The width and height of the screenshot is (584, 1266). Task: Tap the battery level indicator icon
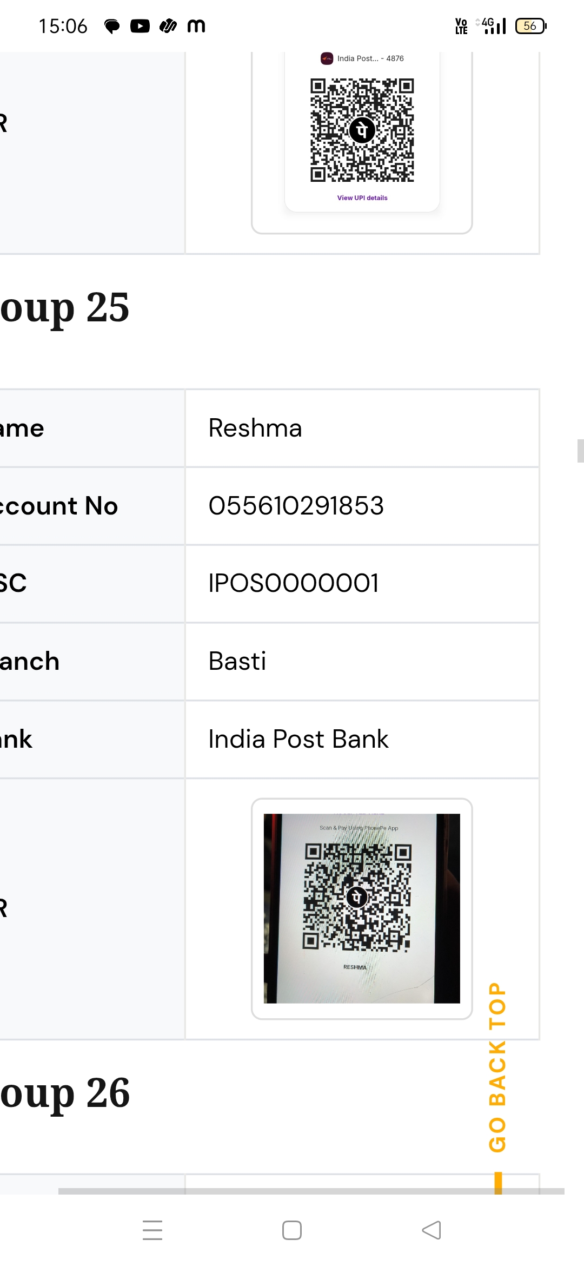click(x=530, y=26)
